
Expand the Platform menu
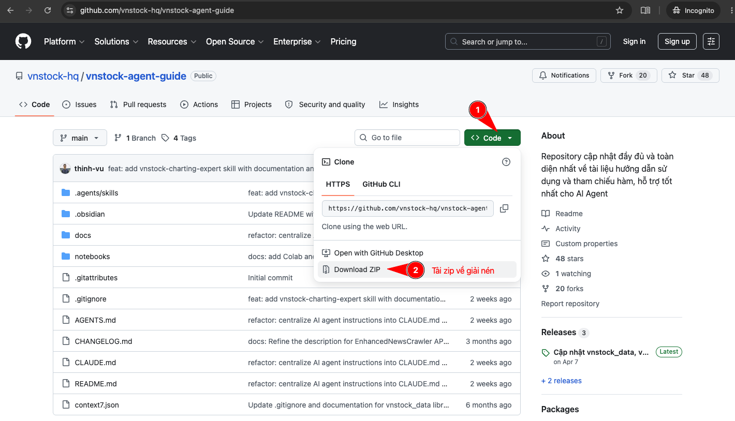coord(65,41)
